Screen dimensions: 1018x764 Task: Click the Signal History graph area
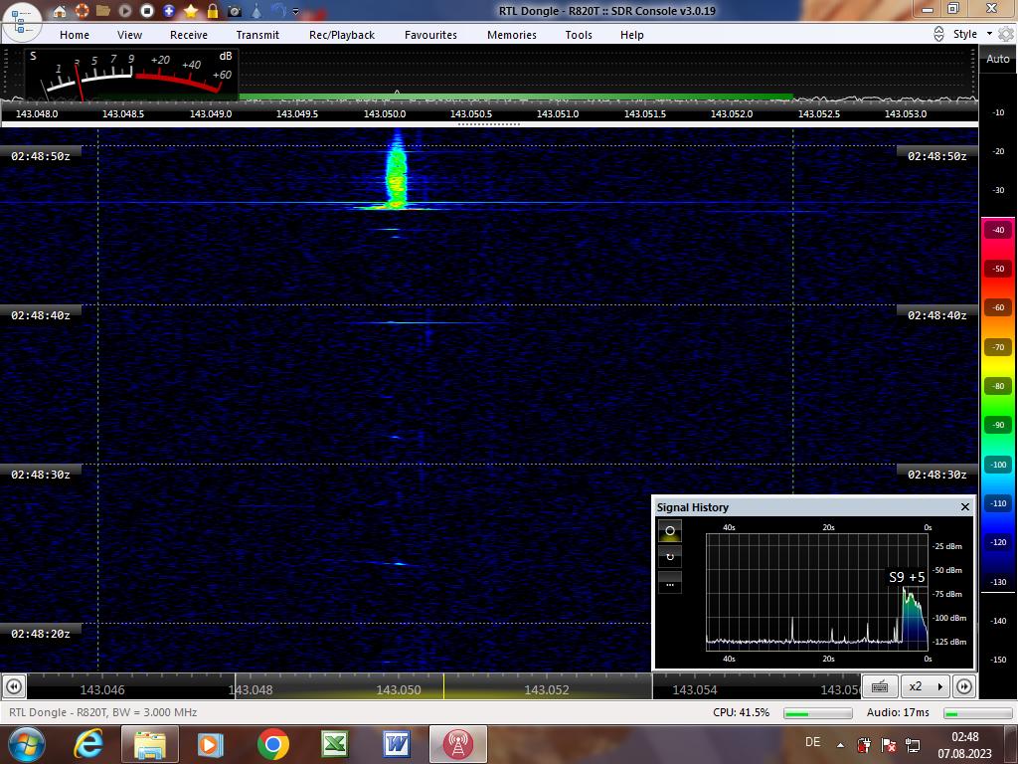[817, 592]
